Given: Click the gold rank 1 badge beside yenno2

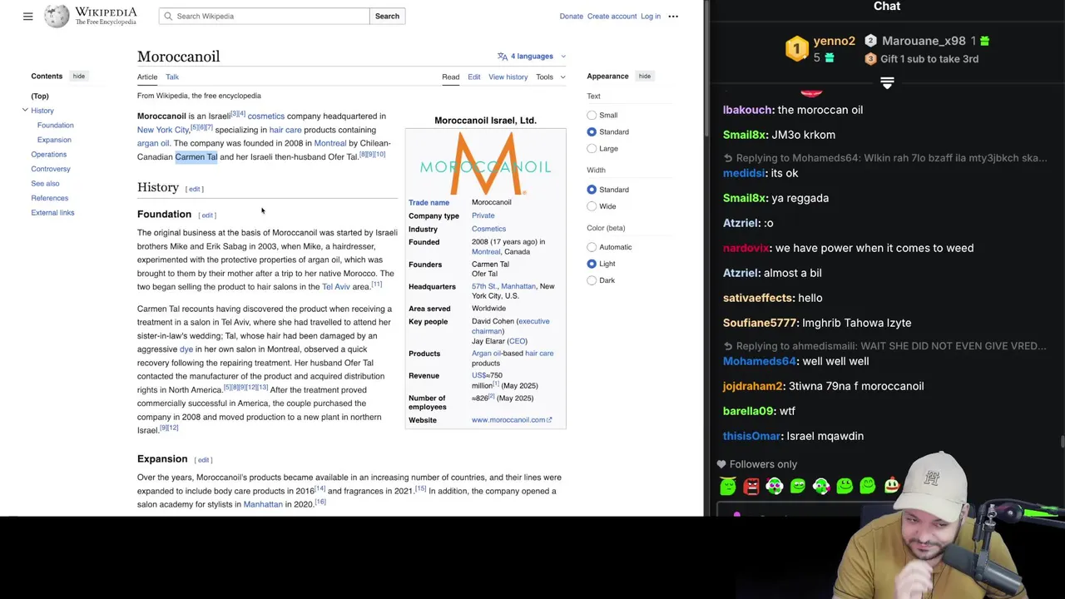Looking at the screenshot, I should [796, 48].
